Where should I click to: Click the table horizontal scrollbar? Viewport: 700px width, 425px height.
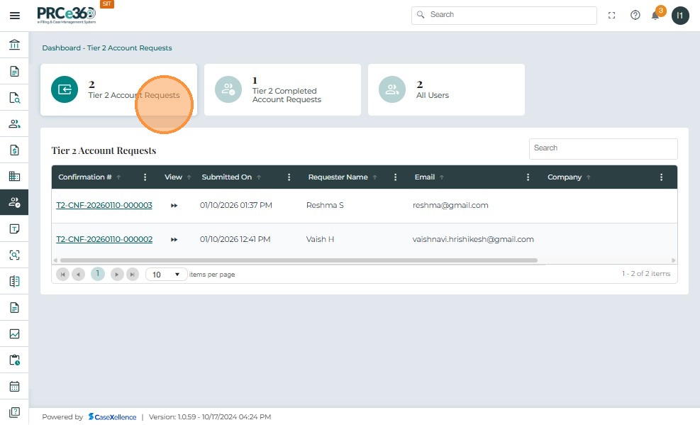(299, 260)
